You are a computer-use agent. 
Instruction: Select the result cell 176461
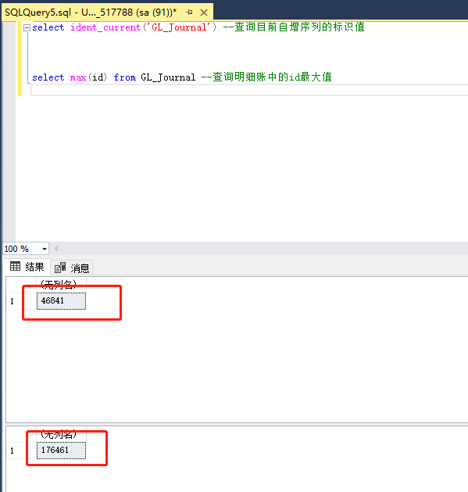[61, 451]
